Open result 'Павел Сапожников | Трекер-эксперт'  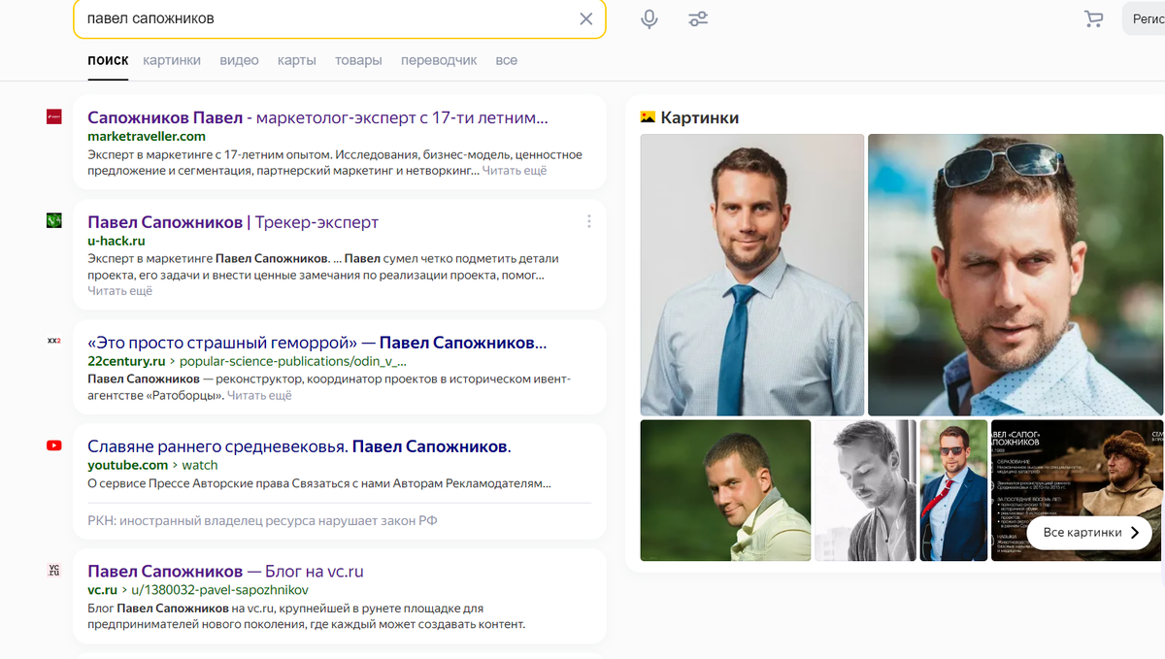[x=233, y=222]
